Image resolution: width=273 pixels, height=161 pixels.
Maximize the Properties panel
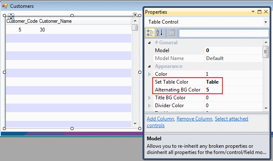(x=259, y=12)
